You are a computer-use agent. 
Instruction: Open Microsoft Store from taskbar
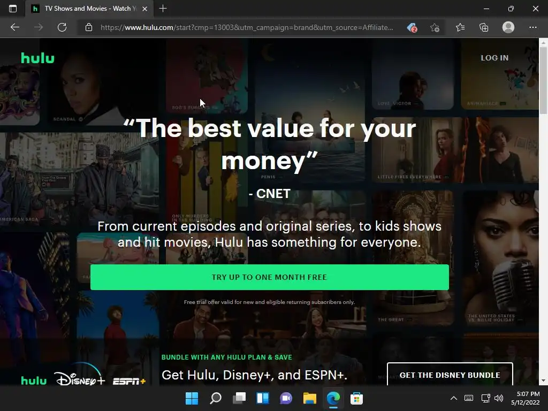(356, 398)
